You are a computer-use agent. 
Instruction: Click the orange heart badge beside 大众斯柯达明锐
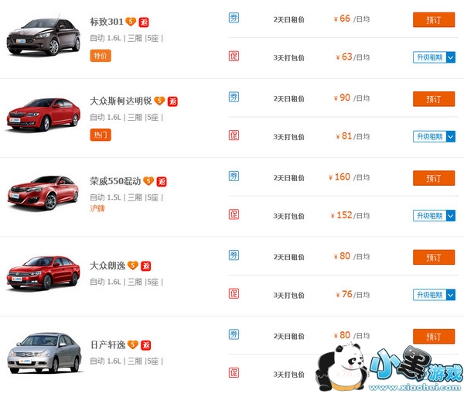[159, 101]
